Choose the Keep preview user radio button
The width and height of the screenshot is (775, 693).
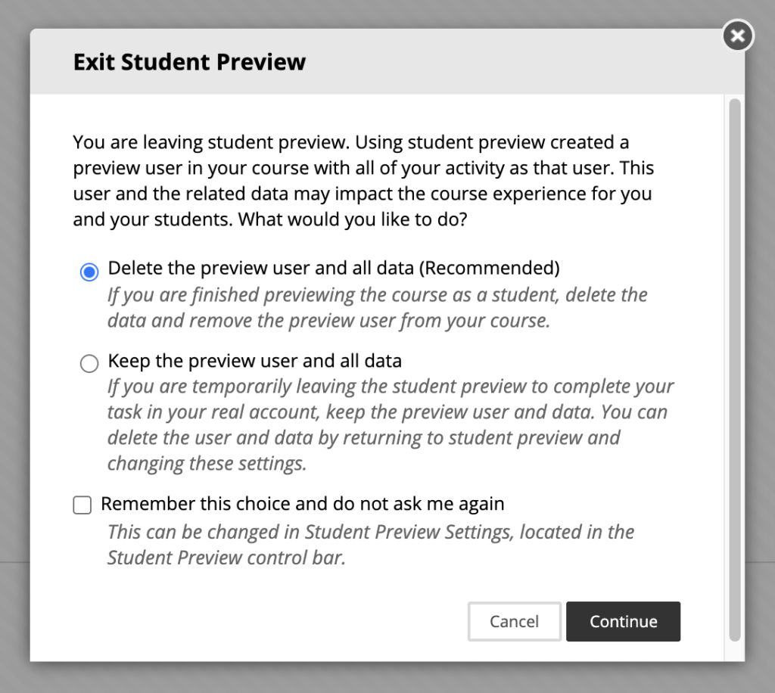click(89, 364)
